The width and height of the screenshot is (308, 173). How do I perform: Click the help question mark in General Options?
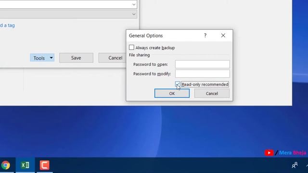pyautogui.click(x=205, y=36)
